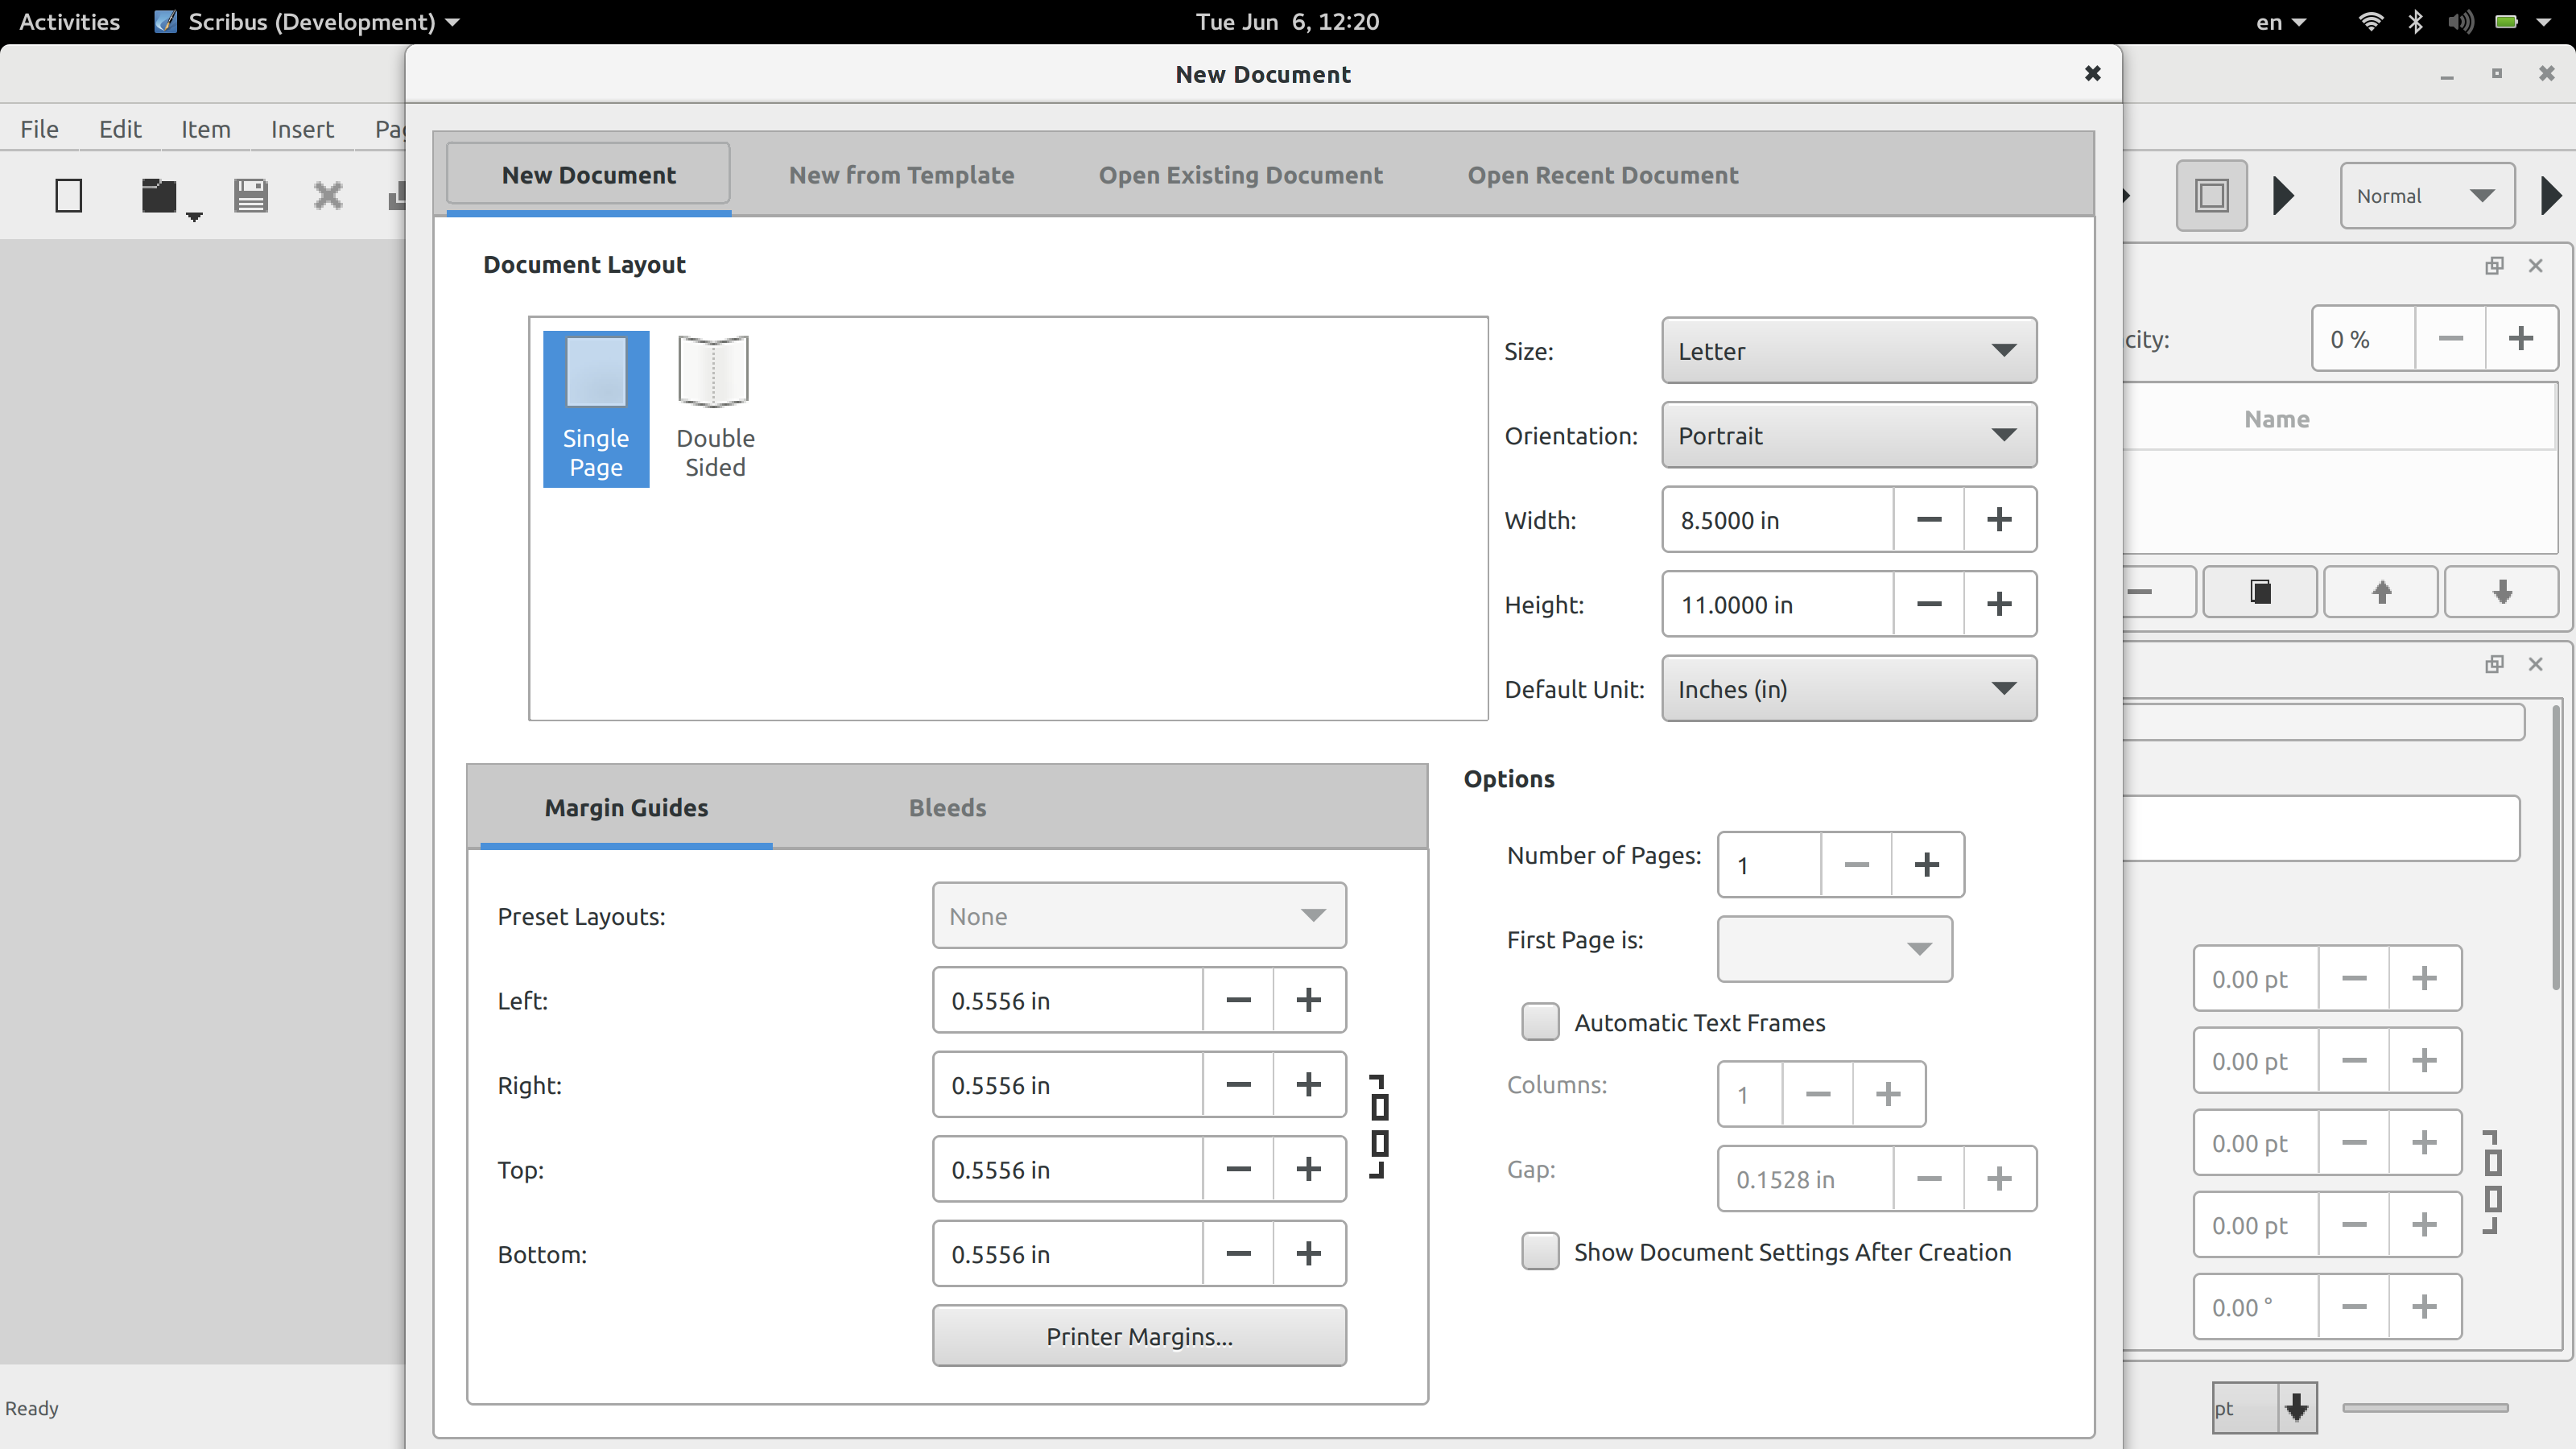Viewport: 2576px width, 1449px height.
Task: Increase the Number of Pages value
Action: click(1926, 864)
